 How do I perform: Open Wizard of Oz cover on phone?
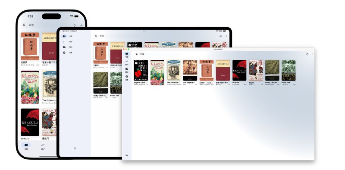(30, 87)
